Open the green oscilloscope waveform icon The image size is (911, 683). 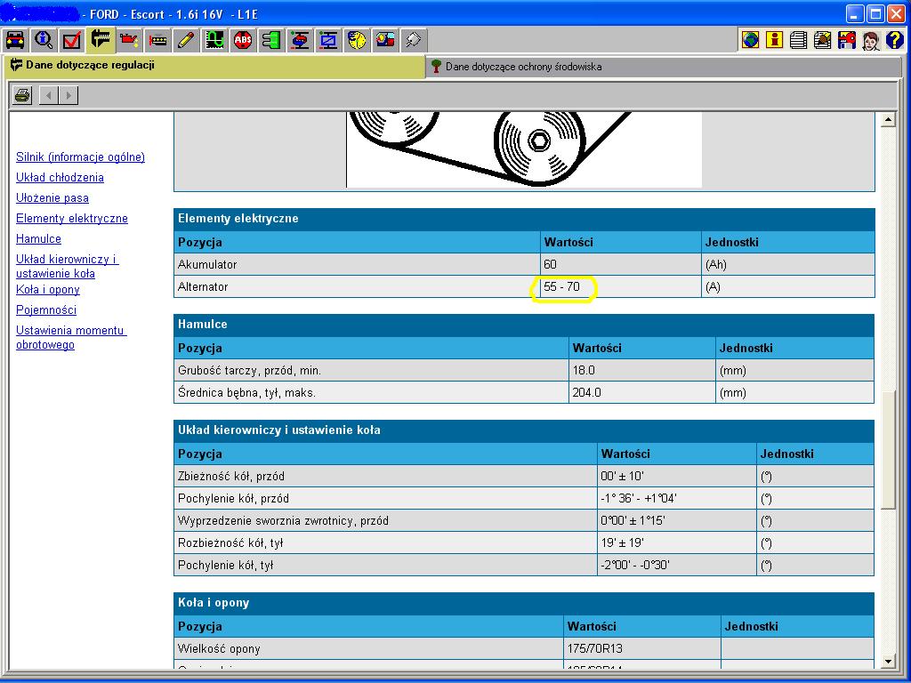click(214, 40)
